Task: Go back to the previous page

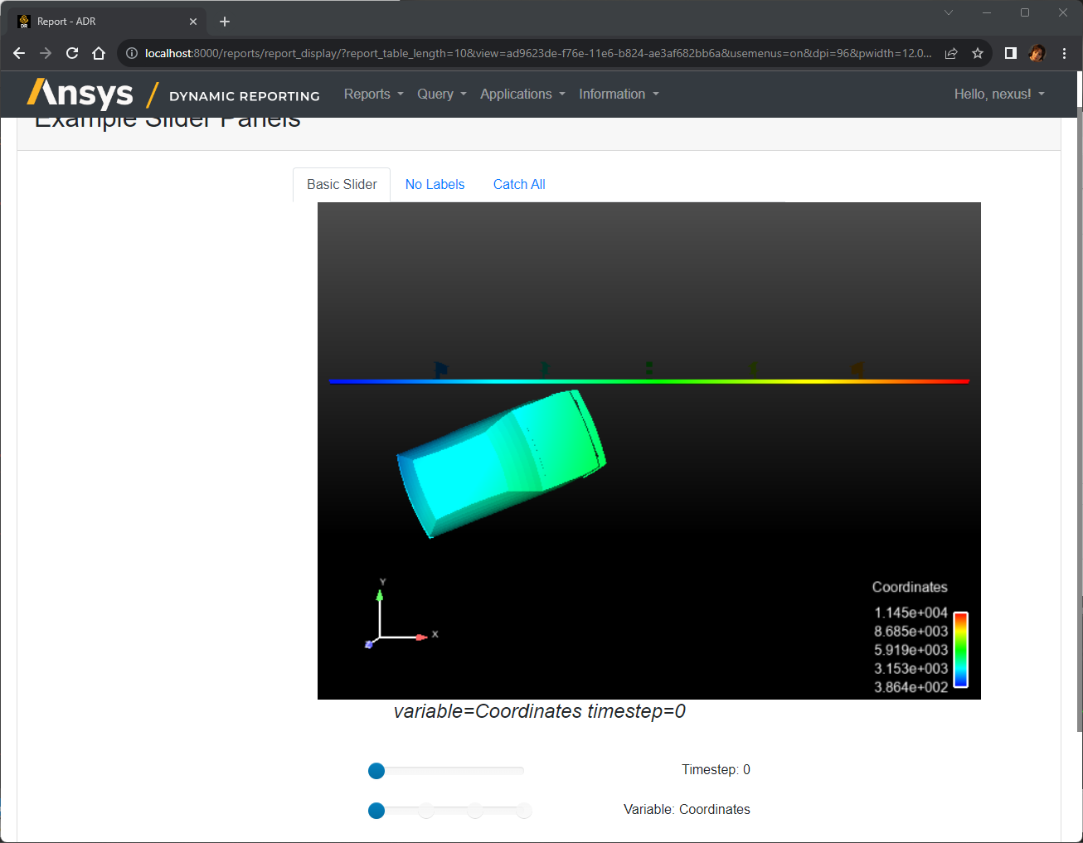Action: click(19, 53)
